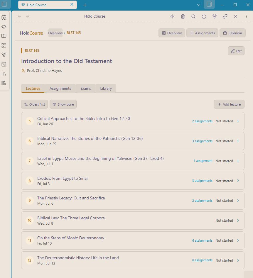Open the calendar-clock icon in left ribbon
This screenshot has height=278, width=253.
(4, 17)
